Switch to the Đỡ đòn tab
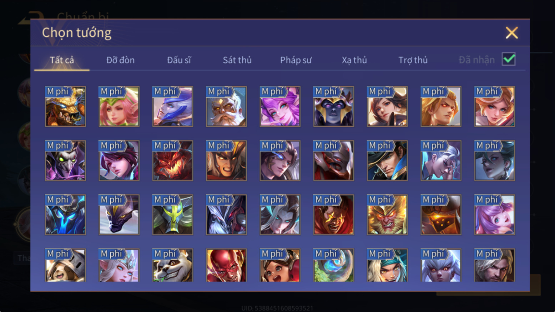 coord(120,60)
